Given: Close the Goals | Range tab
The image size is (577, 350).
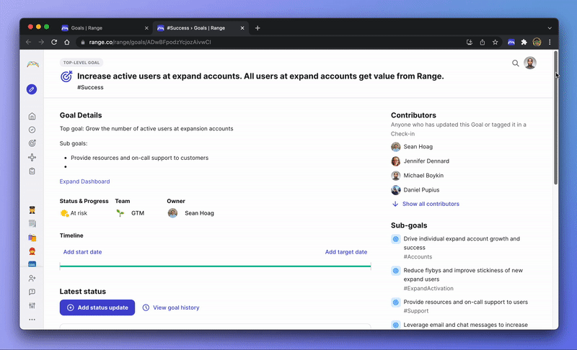Looking at the screenshot, I should click(x=146, y=28).
